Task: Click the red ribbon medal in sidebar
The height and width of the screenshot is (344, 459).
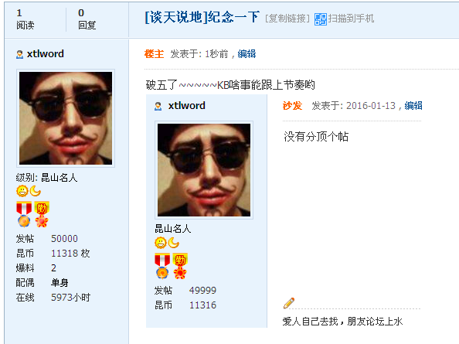Action: coord(24,215)
